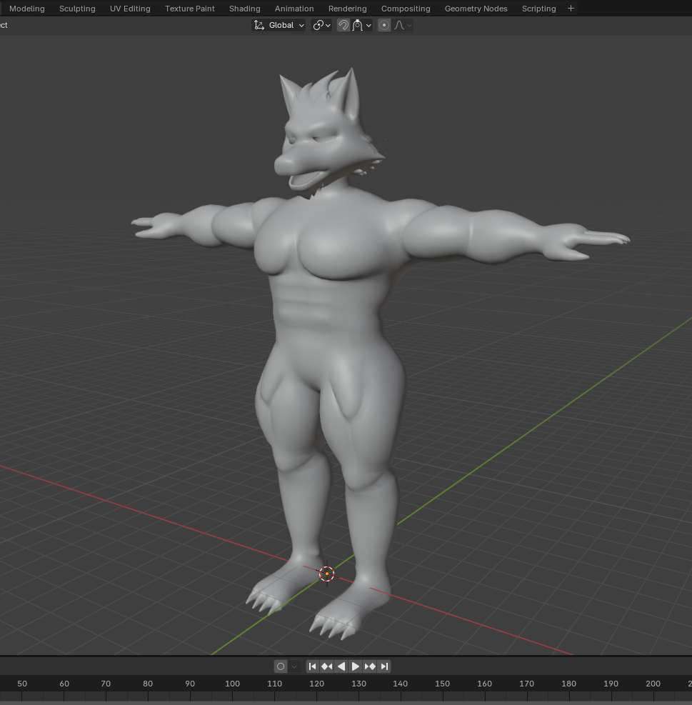Play animation in reverse
This screenshot has height=705, width=692.
click(x=341, y=666)
